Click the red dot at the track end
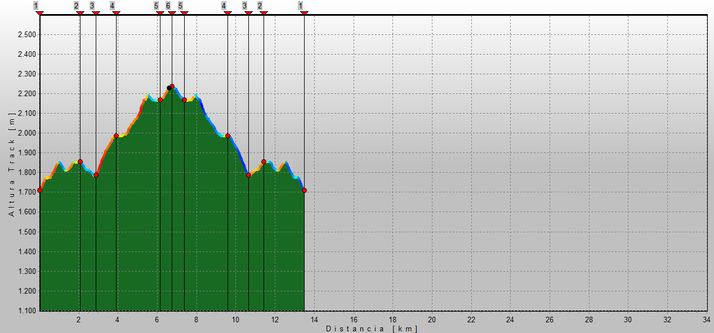This screenshot has height=333, width=714. [x=304, y=190]
